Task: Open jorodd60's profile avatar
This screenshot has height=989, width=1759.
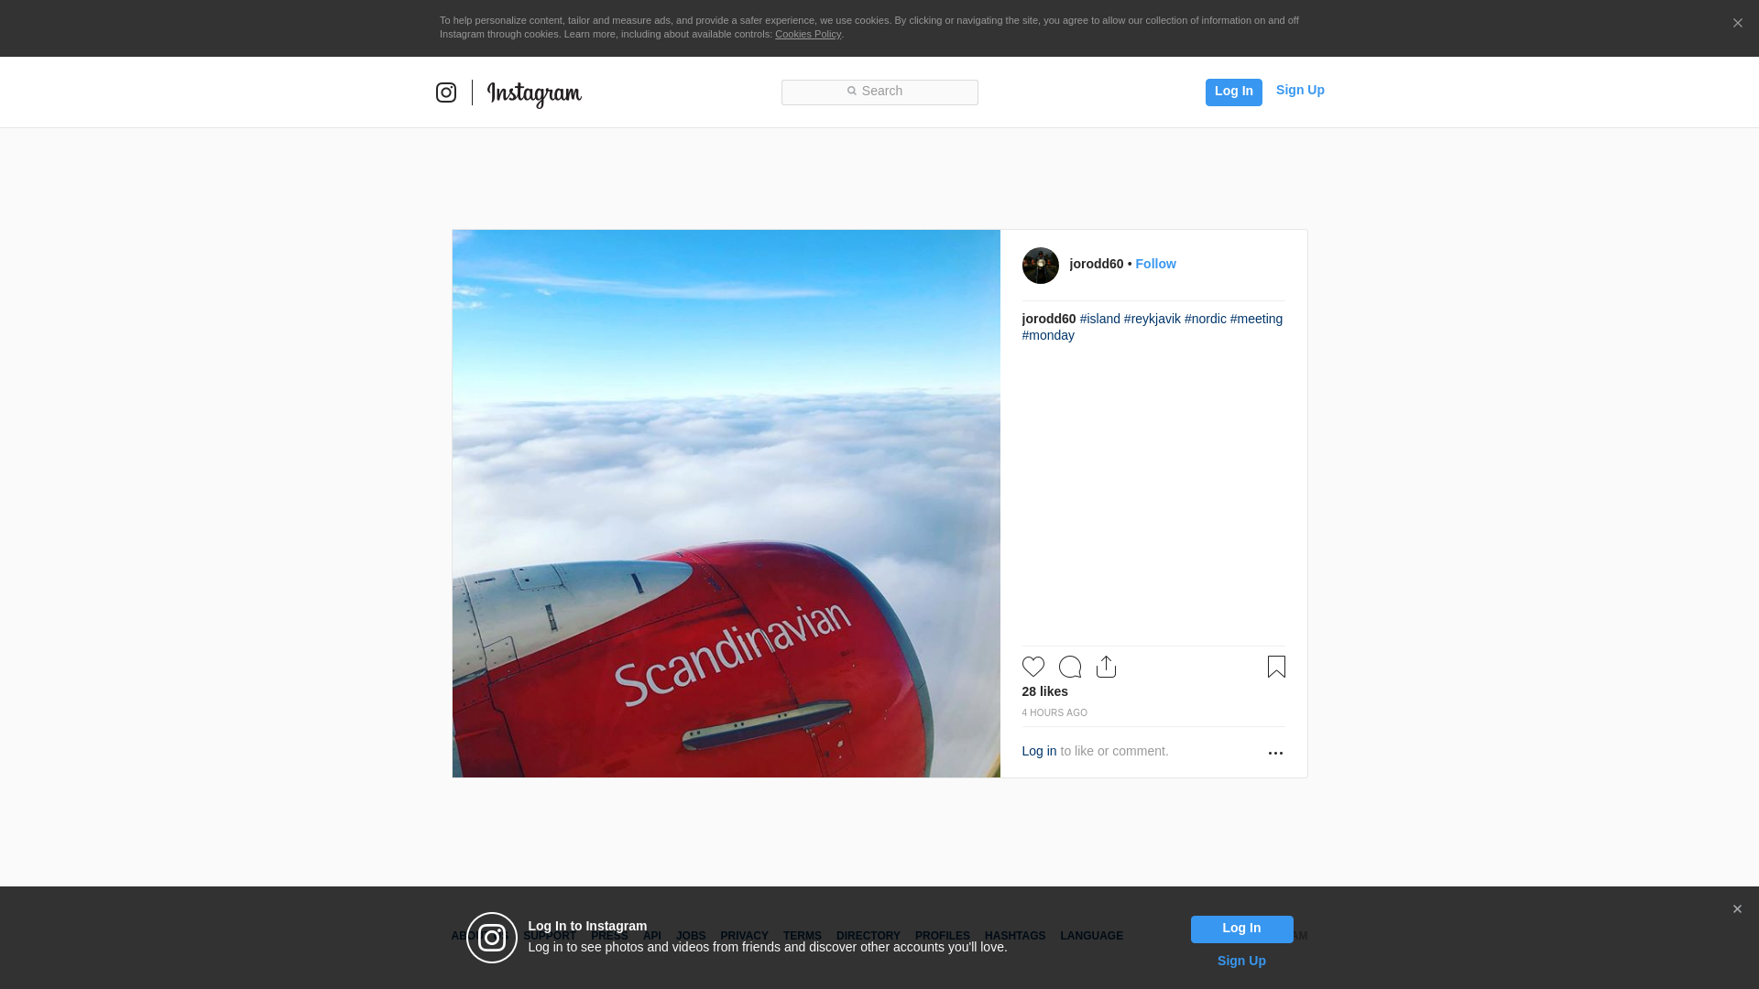Action: point(1040,266)
